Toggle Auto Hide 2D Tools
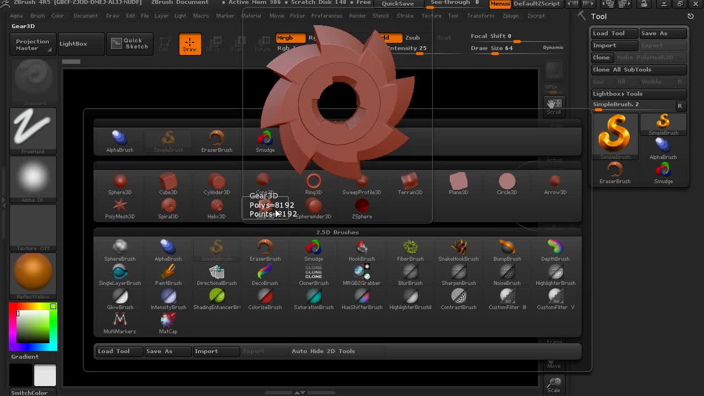 coord(323,351)
